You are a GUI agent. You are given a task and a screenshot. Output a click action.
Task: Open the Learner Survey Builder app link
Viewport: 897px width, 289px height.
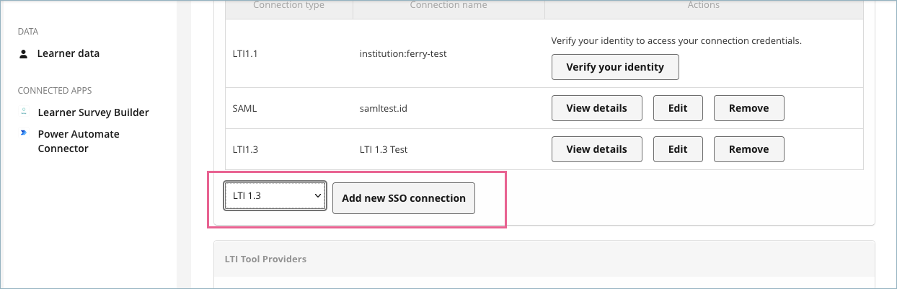[93, 112]
